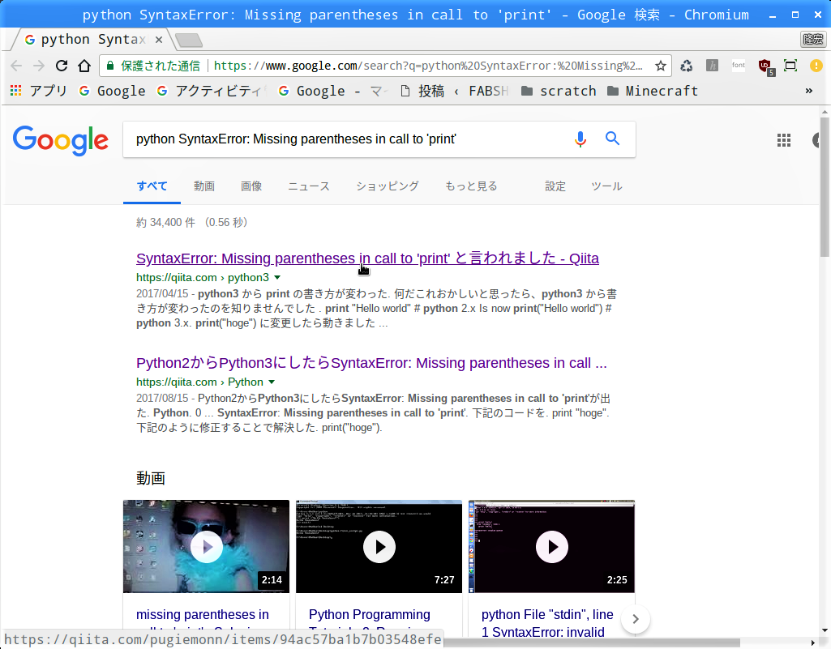Click the screen capture extension icon
This screenshot has width=831, height=649.
pyautogui.click(x=790, y=66)
